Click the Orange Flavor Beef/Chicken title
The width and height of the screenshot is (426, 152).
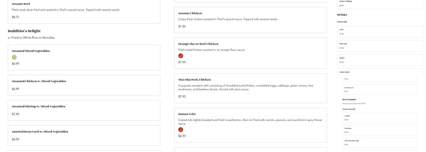coord(198,44)
